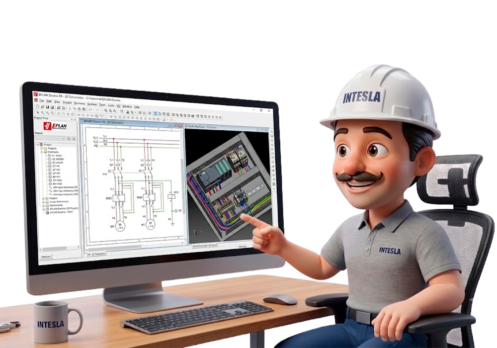Image resolution: width=497 pixels, height=348 pixels.
Task: Click the EPLAN logo in project panel
Action: point(55,126)
